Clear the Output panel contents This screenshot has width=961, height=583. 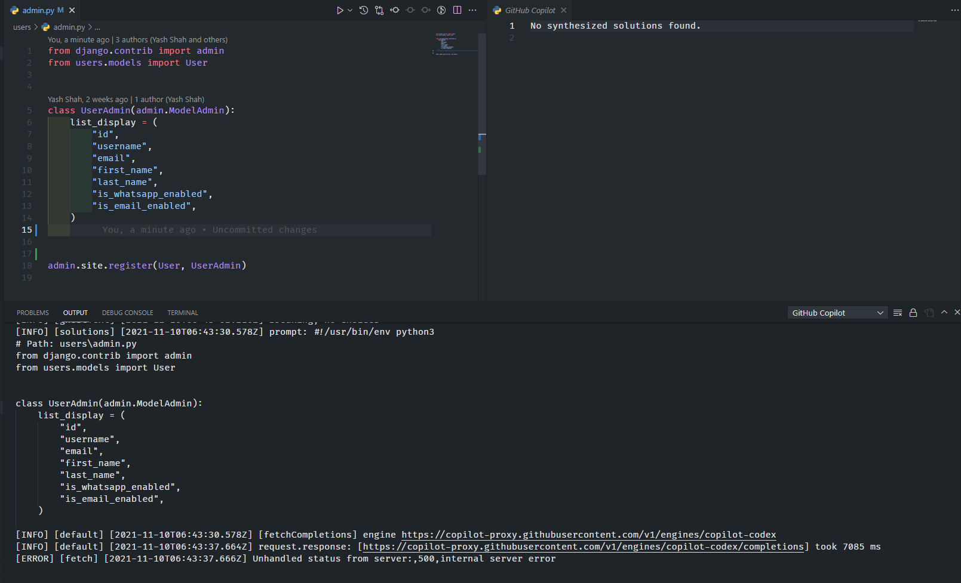897,312
